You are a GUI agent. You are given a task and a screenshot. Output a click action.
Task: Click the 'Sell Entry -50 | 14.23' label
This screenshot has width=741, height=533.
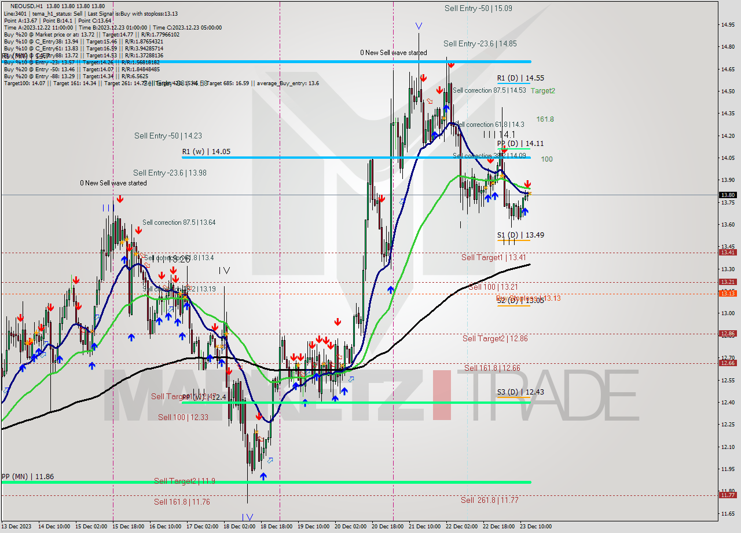click(168, 136)
